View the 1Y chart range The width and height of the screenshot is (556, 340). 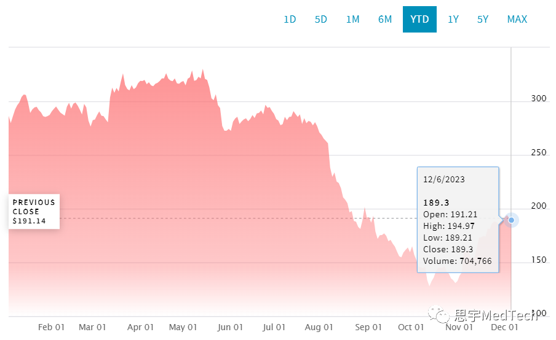pos(453,19)
